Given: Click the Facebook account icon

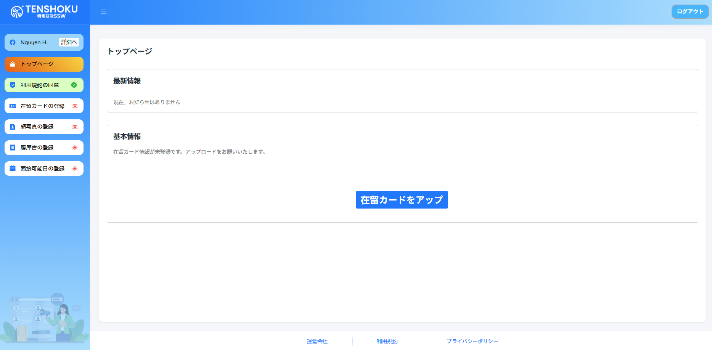Looking at the screenshot, I should [x=13, y=42].
